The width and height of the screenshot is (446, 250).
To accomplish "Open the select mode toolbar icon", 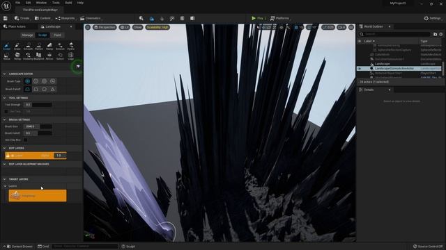I will [141, 18].
